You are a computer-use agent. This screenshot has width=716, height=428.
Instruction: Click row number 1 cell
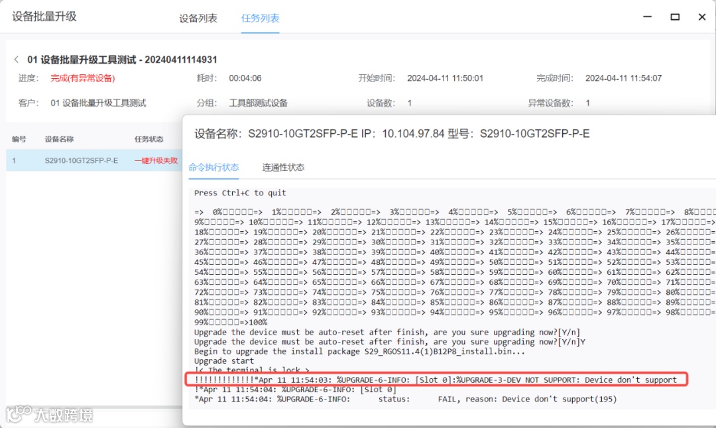tap(14, 160)
